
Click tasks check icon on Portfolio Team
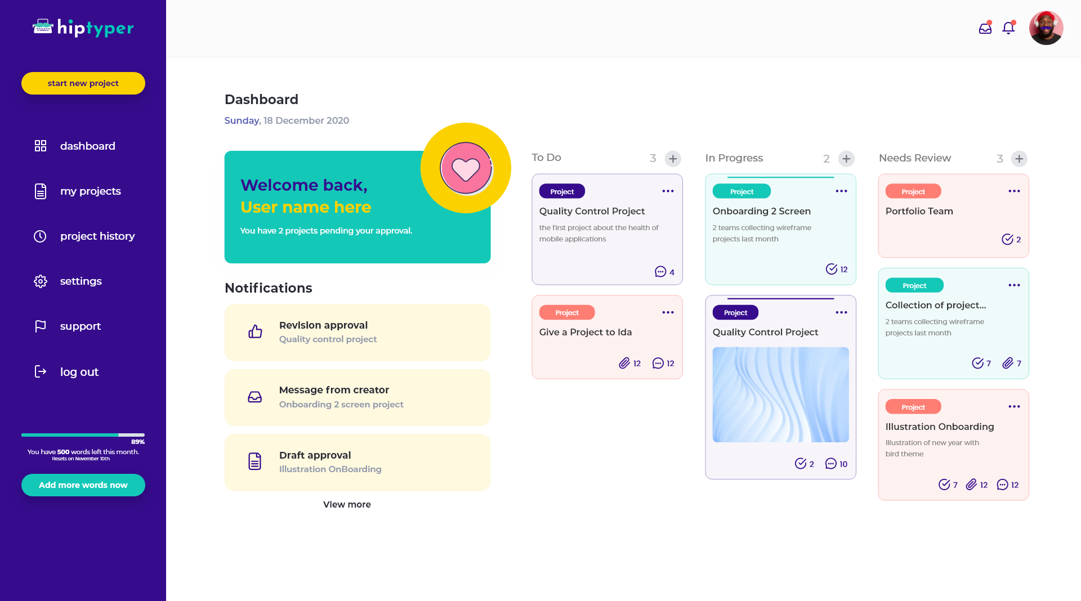1008,239
